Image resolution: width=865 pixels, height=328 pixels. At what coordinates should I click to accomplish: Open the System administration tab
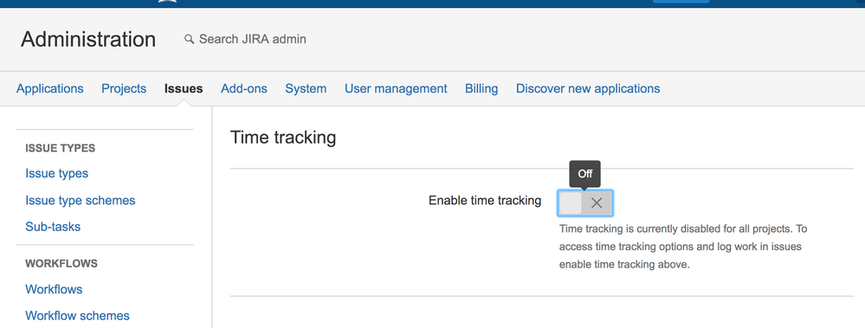306,88
